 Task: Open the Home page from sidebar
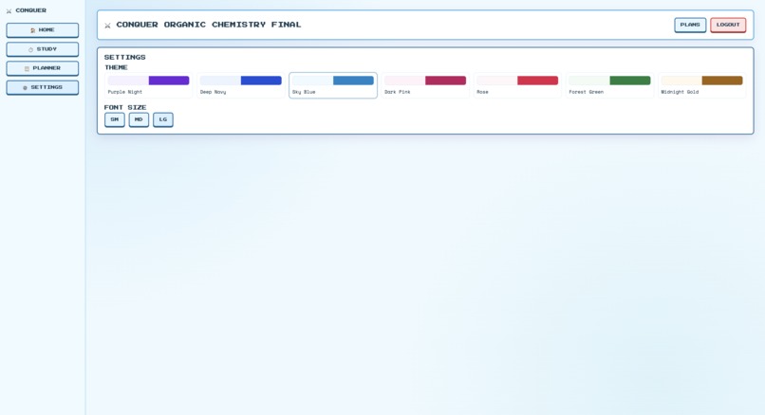tap(43, 30)
